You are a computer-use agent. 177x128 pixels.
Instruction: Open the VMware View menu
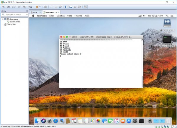click(x=14, y=7)
